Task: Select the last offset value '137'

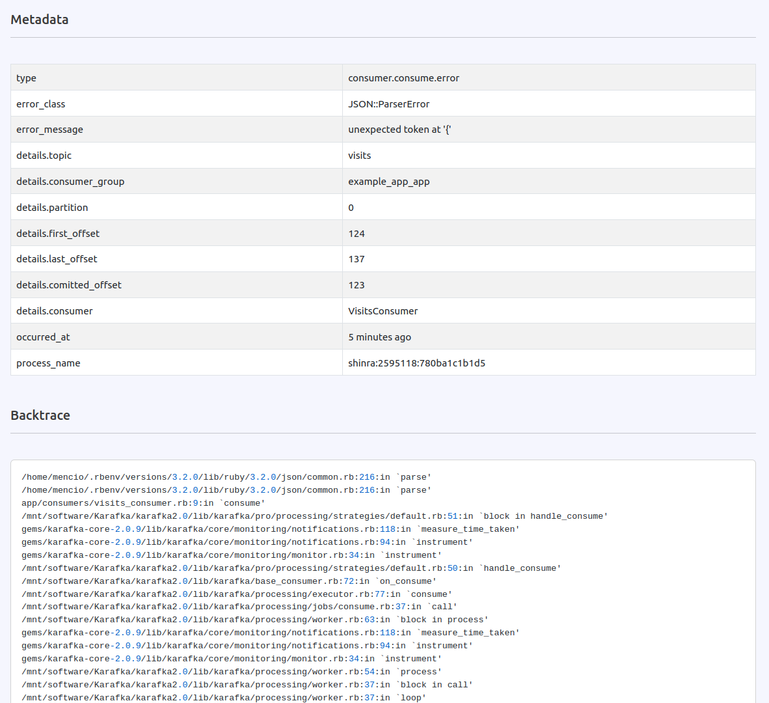Action: pyautogui.click(x=357, y=259)
